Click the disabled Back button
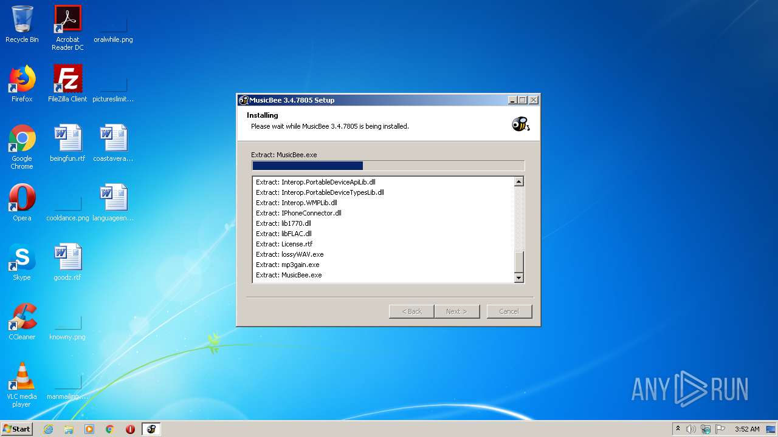 pyautogui.click(x=411, y=311)
